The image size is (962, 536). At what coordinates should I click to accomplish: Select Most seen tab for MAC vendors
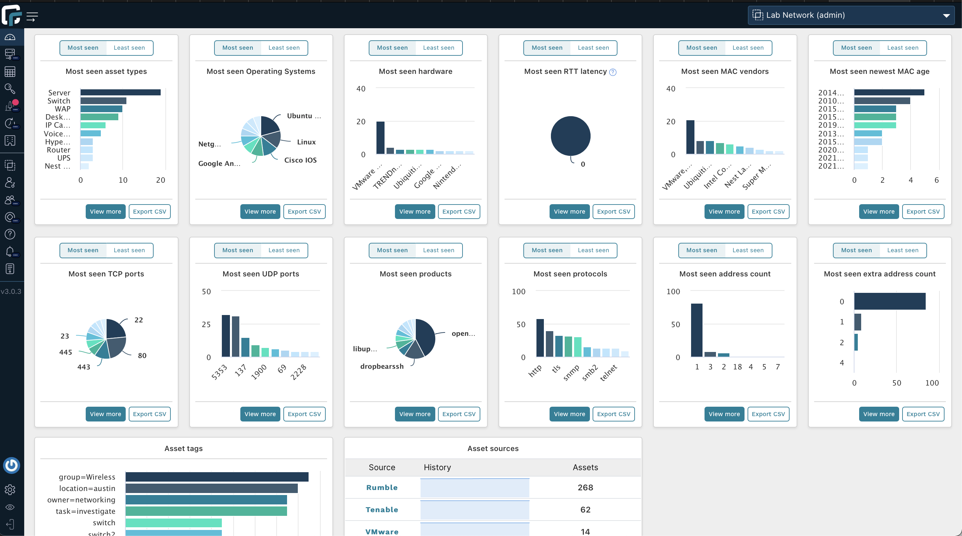[x=702, y=48]
